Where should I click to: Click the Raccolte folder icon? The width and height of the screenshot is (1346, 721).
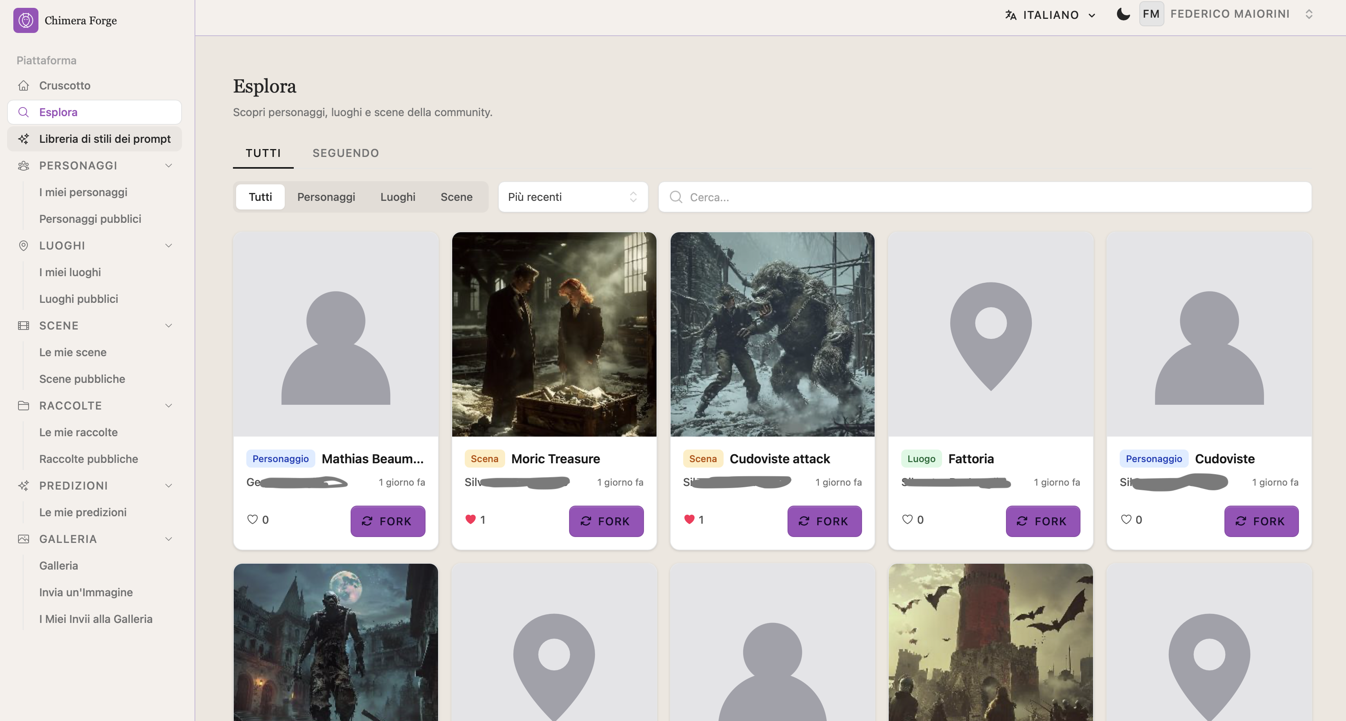tap(24, 405)
